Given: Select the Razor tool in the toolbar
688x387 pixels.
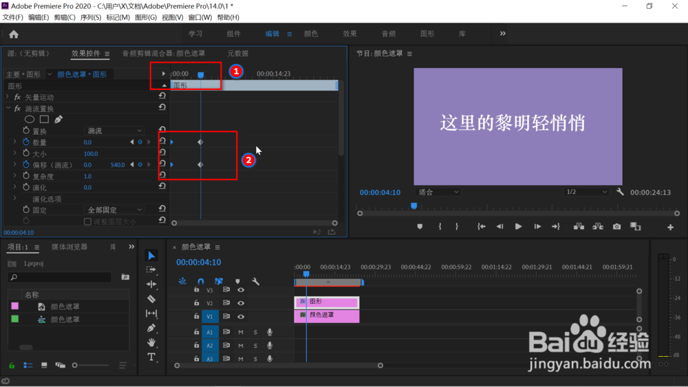Looking at the screenshot, I should (151, 299).
